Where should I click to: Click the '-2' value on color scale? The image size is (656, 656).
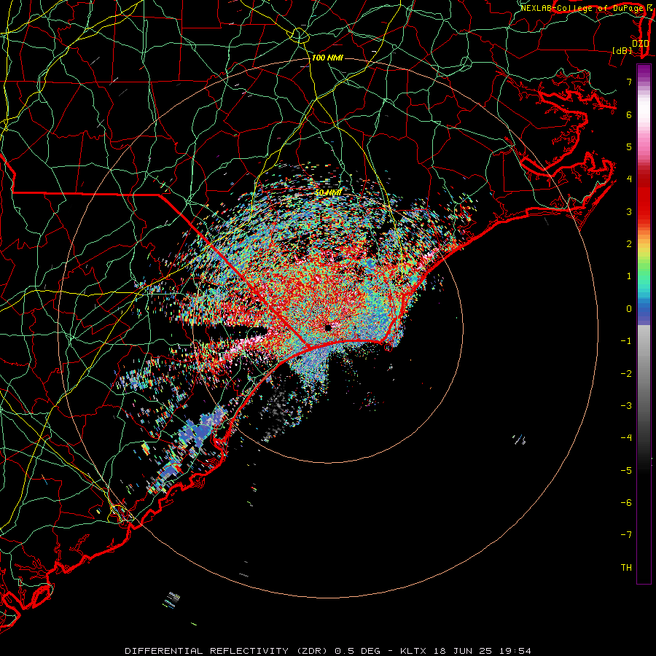tap(626, 374)
